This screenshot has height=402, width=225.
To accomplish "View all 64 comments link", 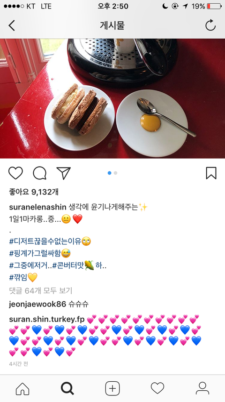I will coord(41,290).
